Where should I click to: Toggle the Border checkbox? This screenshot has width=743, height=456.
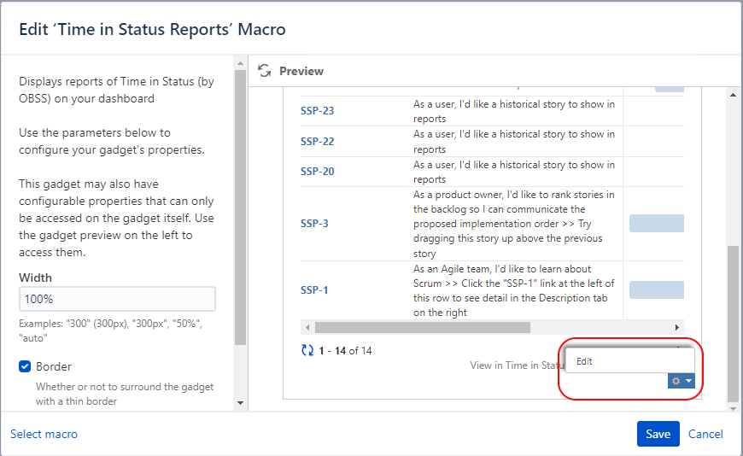[x=25, y=367]
